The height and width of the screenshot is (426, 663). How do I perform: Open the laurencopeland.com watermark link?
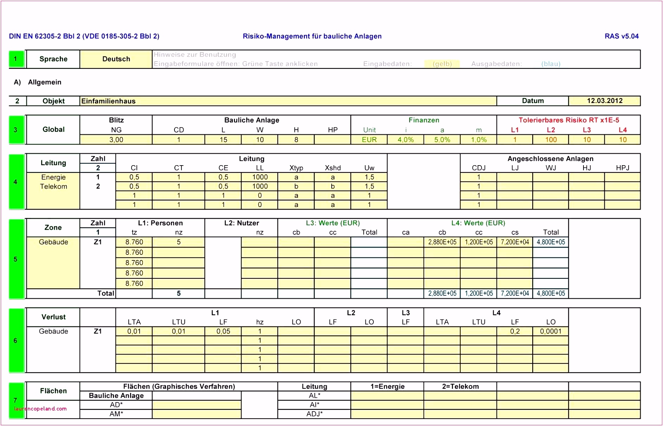(x=40, y=409)
